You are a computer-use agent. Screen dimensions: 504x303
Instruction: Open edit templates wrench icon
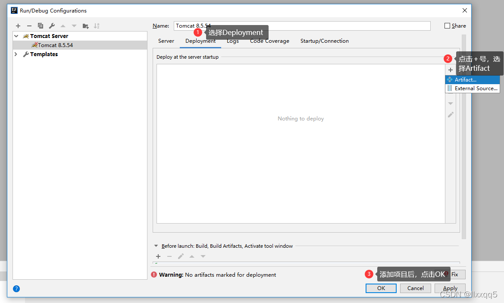click(x=52, y=26)
